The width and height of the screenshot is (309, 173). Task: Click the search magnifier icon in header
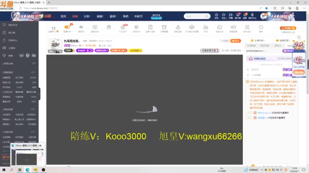[x=207, y=16]
